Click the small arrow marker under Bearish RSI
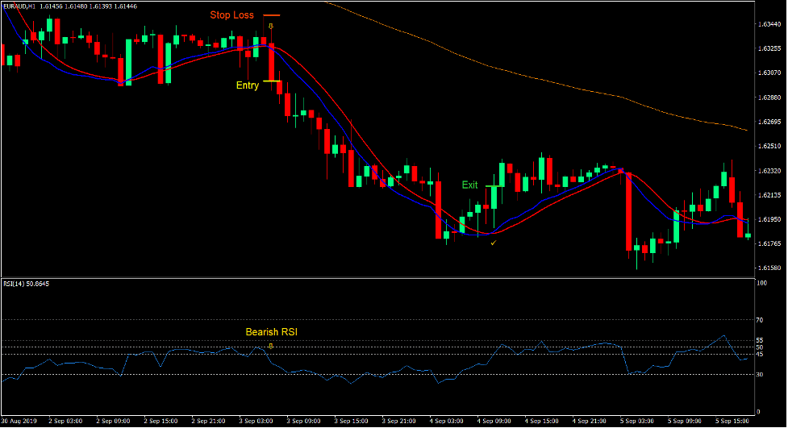Viewport: 788px width, 428px height. [271, 345]
